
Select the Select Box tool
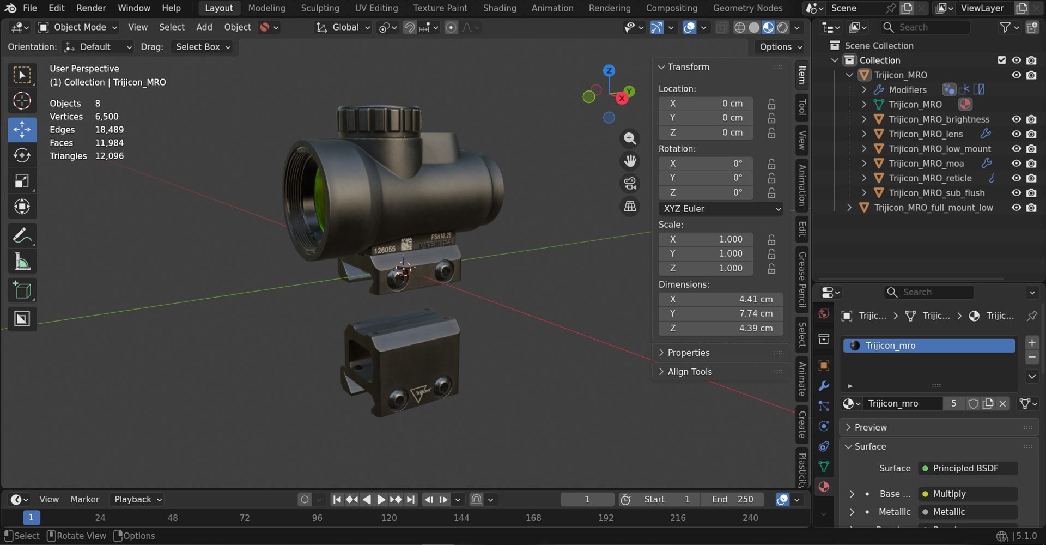(x=22, y=75)
